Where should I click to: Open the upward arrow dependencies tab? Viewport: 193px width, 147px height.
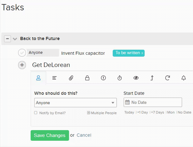pyautogui.click(x=152, y=78)
